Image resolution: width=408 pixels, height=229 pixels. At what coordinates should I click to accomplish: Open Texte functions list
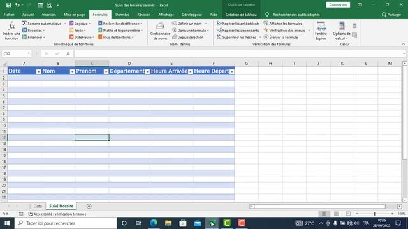click(77, 31)
